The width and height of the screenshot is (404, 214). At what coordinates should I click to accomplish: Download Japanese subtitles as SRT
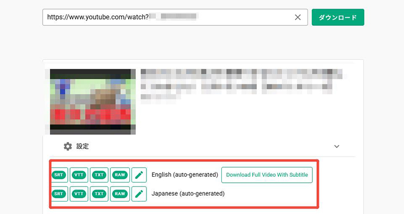click(x=59, y=194)
